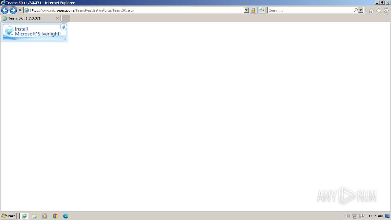Image resolution: width=391 pixels, height=220 pixels.
Task: View the security report lock icon
Action: pyautogui.click(x=253, y=10)
